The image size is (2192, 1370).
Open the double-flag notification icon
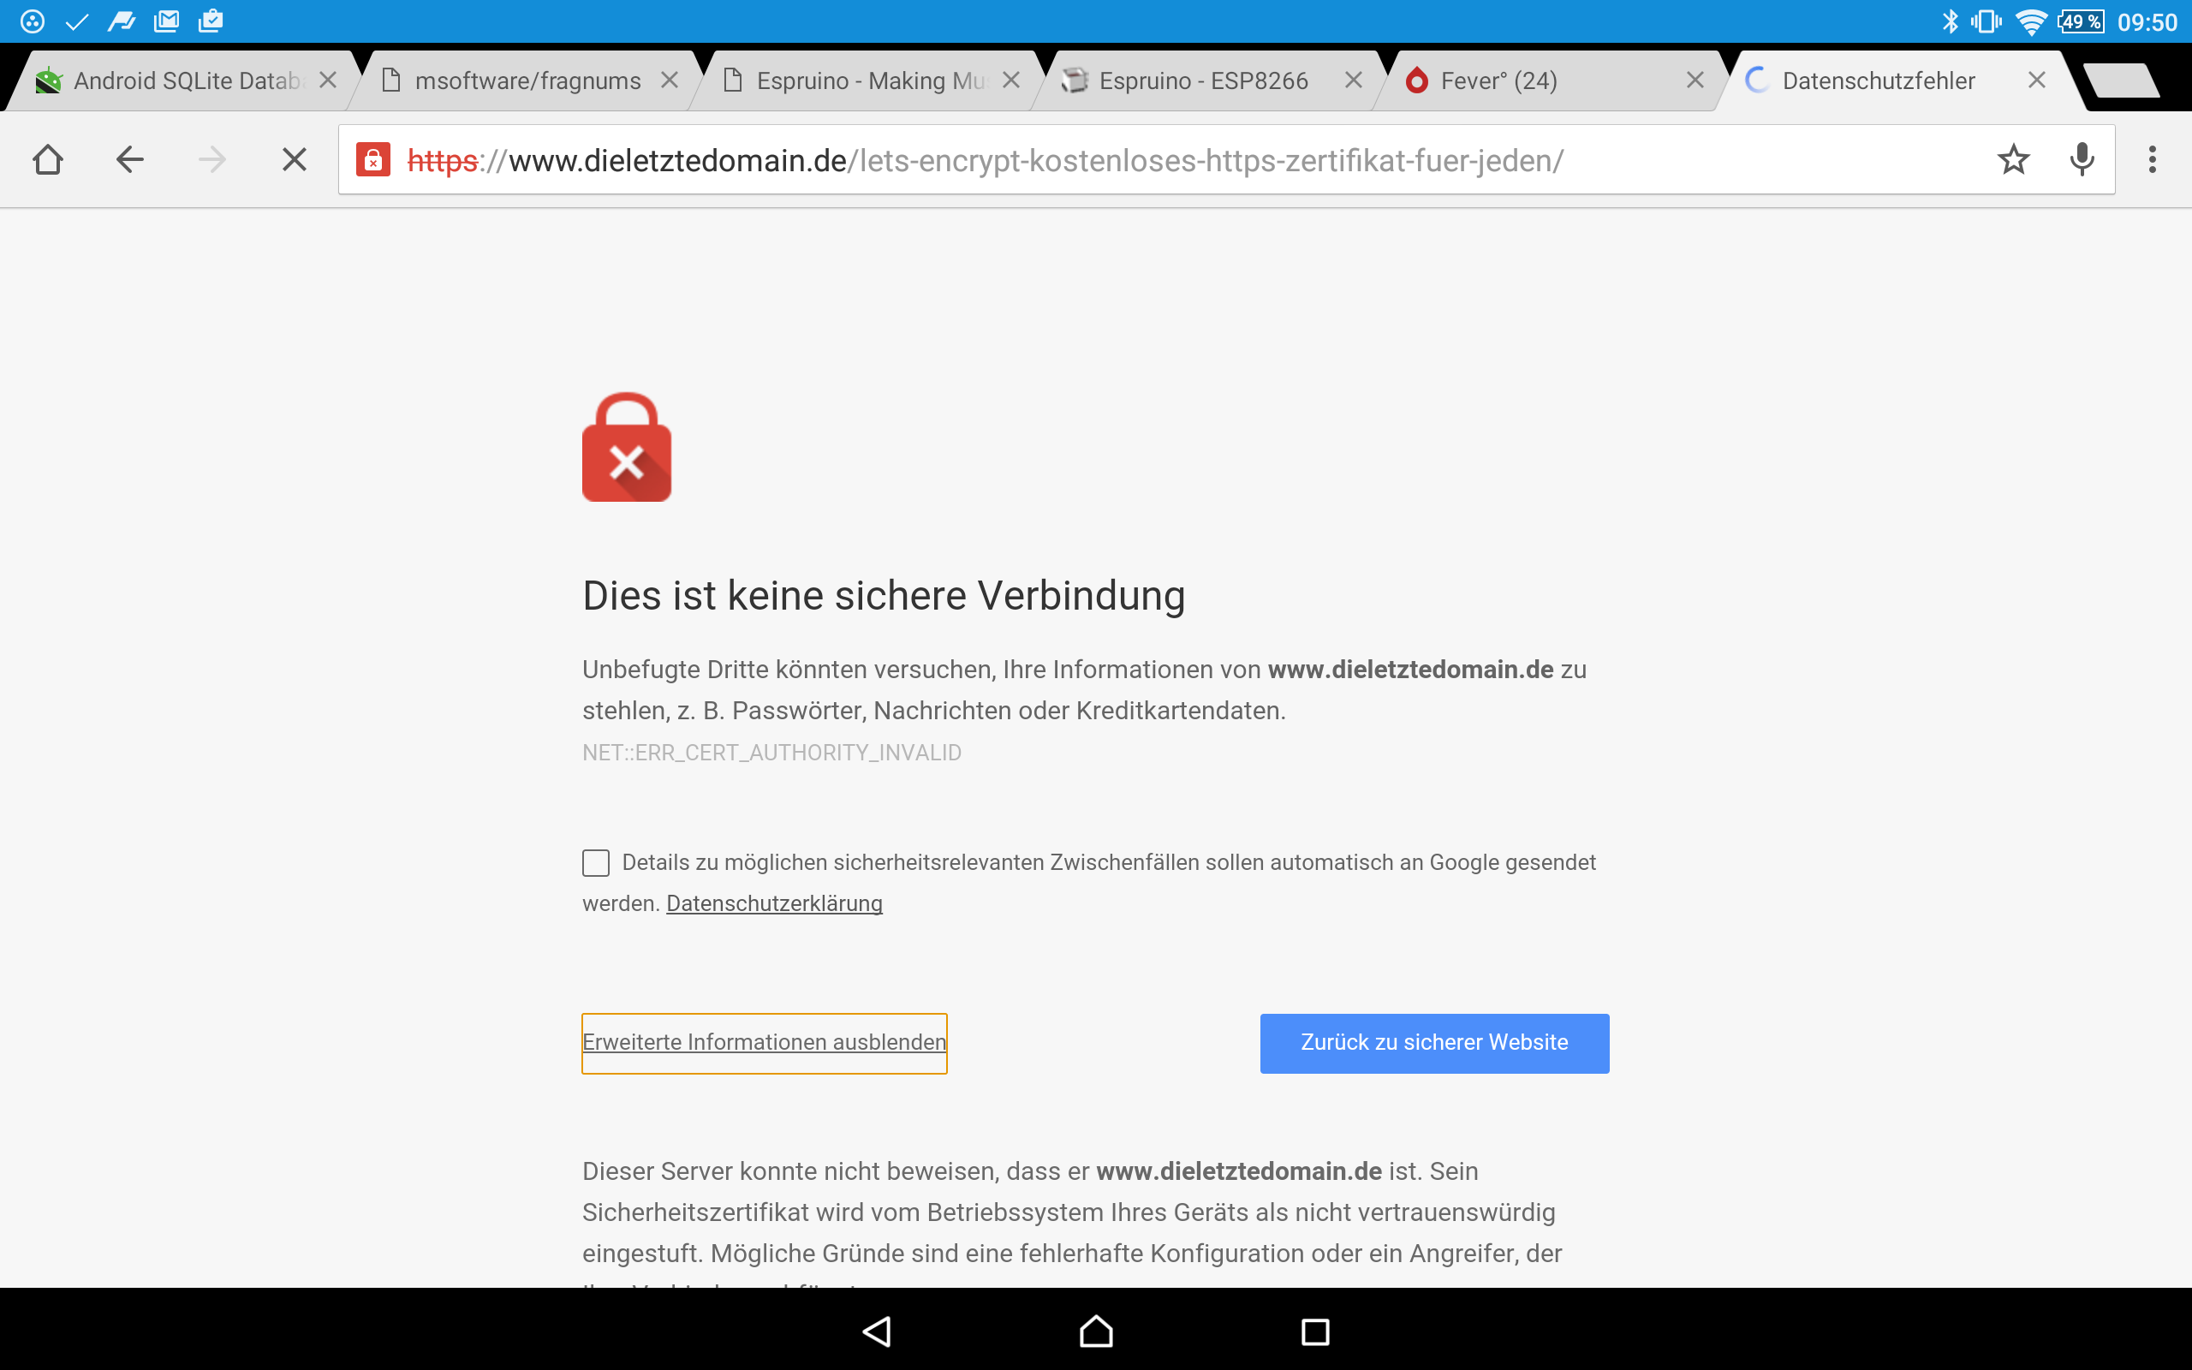(122, 21)
